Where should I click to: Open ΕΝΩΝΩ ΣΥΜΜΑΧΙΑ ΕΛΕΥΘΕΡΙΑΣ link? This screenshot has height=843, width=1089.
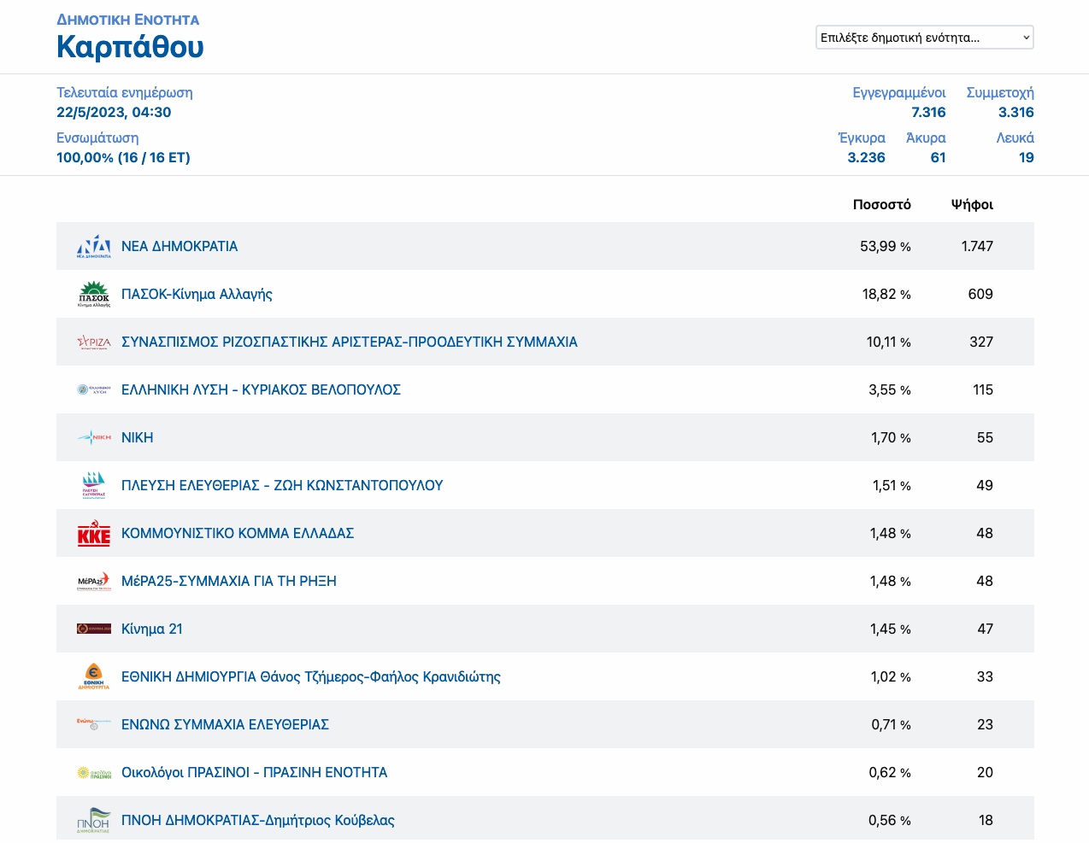click(225, 724)
